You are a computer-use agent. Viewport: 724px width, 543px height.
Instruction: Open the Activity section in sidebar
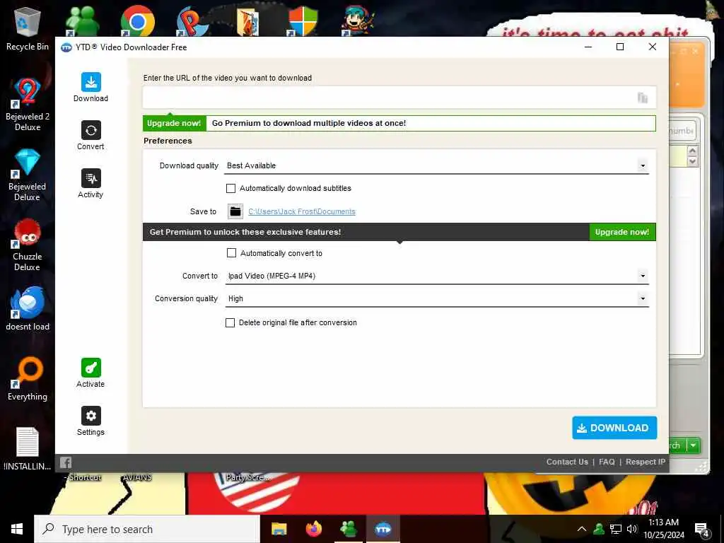(90, 183)
